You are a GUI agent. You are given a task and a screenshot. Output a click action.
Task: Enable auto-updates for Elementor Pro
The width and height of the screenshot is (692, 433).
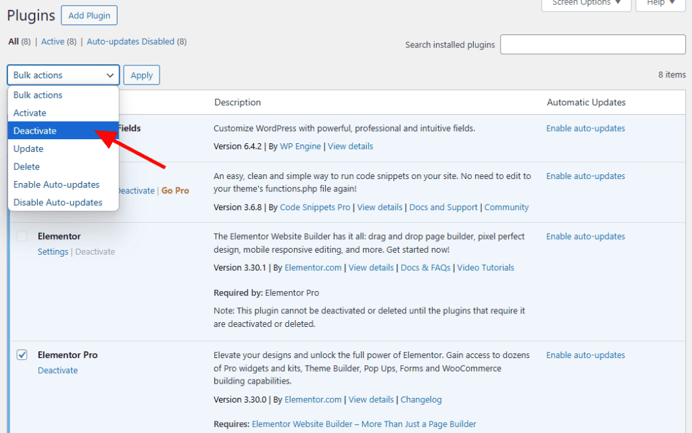pyautogui.click(x=586, y=355)
